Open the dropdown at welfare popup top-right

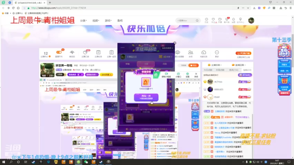click(x=168, y=48)
